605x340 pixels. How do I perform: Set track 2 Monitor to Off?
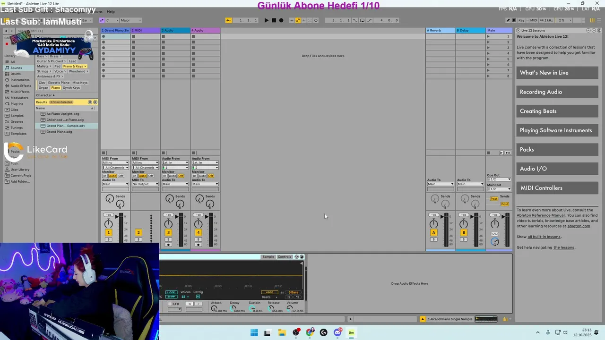tap(151, 176)
